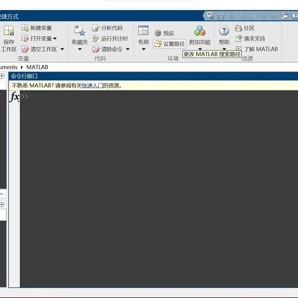This screenshot has height=298, width=298.
Task: Click the quick access Cut scissors icon
Action: click(x=231, y=16)
